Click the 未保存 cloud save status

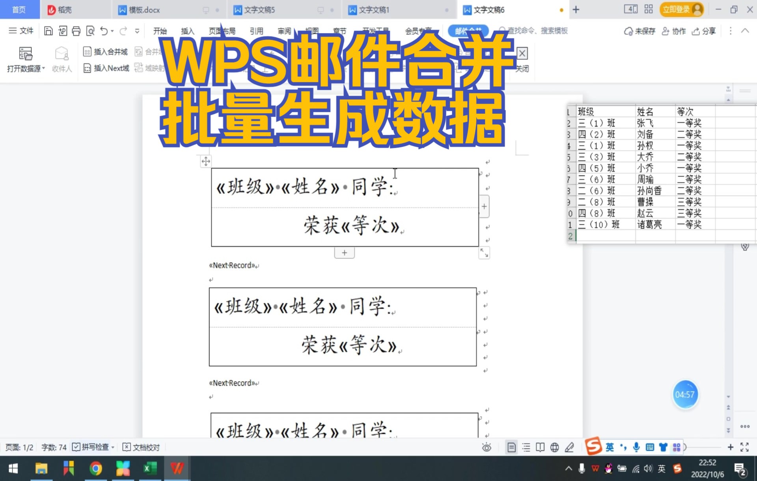(x=639, y=31)
